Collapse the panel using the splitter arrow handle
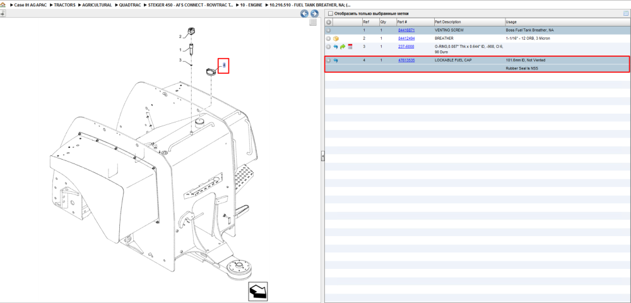Viewport: 631px width, 303px height. [322, 157]
